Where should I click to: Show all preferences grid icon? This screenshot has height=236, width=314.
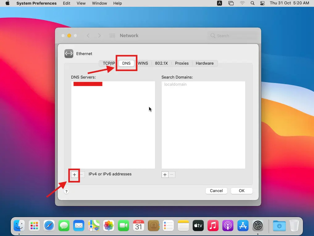click(x=112, y=36)
